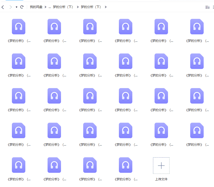
Task: Click the first headphone file in bottom row
Action: coord(19,165)
